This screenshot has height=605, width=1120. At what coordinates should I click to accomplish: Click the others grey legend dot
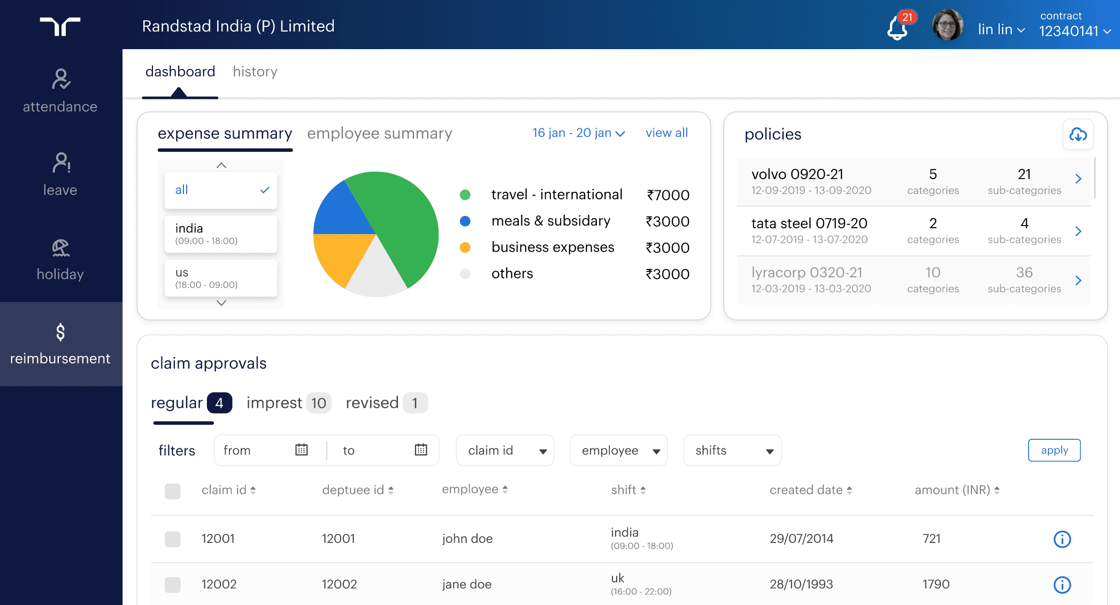tap(465, 274)
